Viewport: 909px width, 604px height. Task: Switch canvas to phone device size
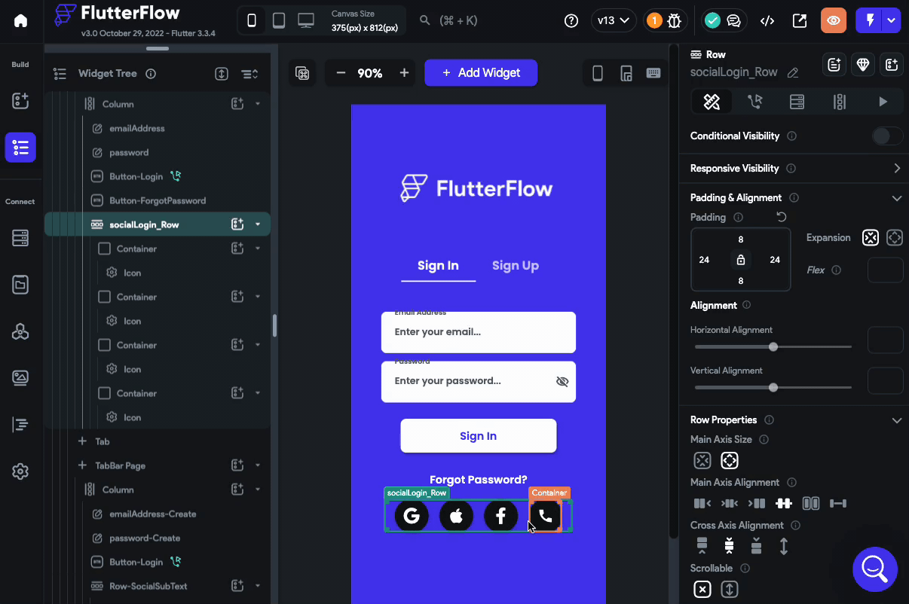click(x=252, y=21)
